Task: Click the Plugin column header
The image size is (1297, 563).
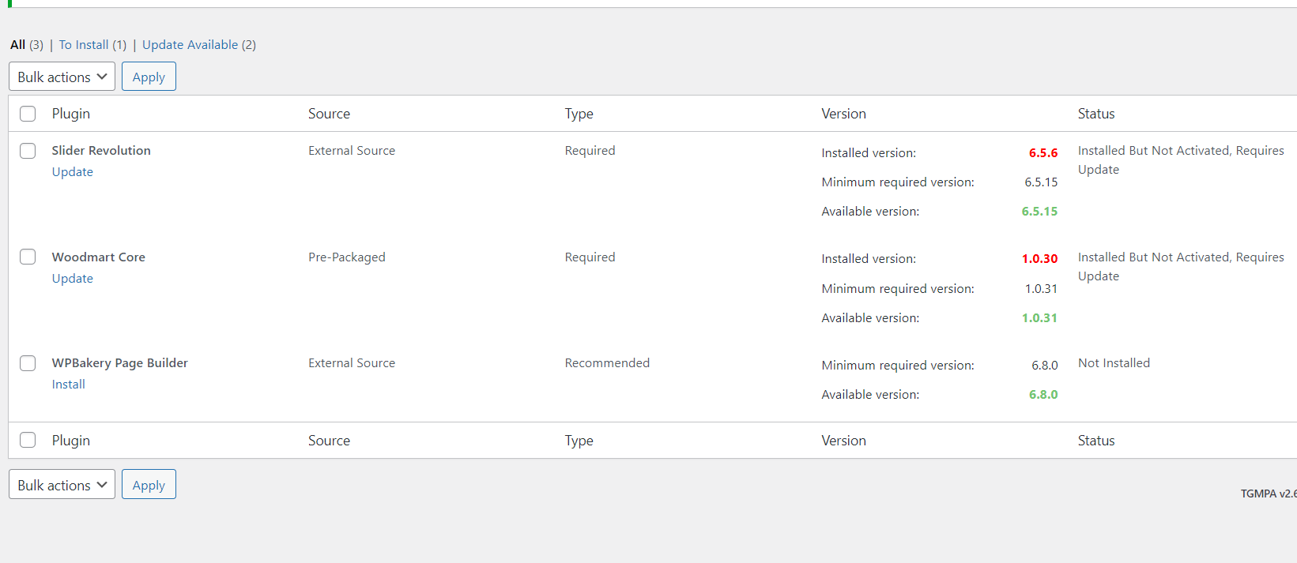Action: tap(71, 114)
